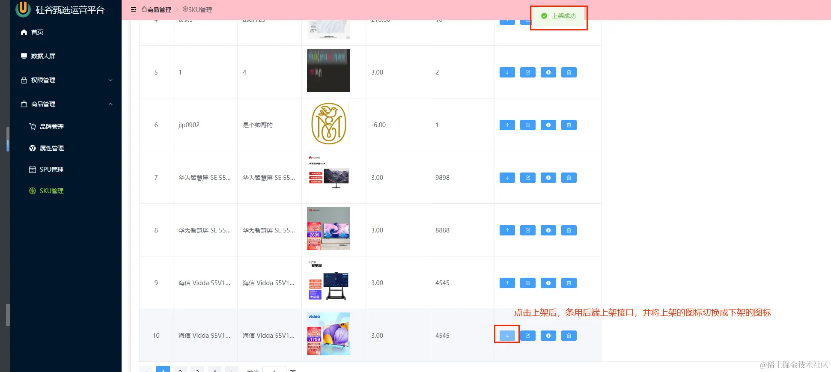This screenshot has width=831, height=372.
Task: Select pagination page 1 button
Action: [163, 369]
